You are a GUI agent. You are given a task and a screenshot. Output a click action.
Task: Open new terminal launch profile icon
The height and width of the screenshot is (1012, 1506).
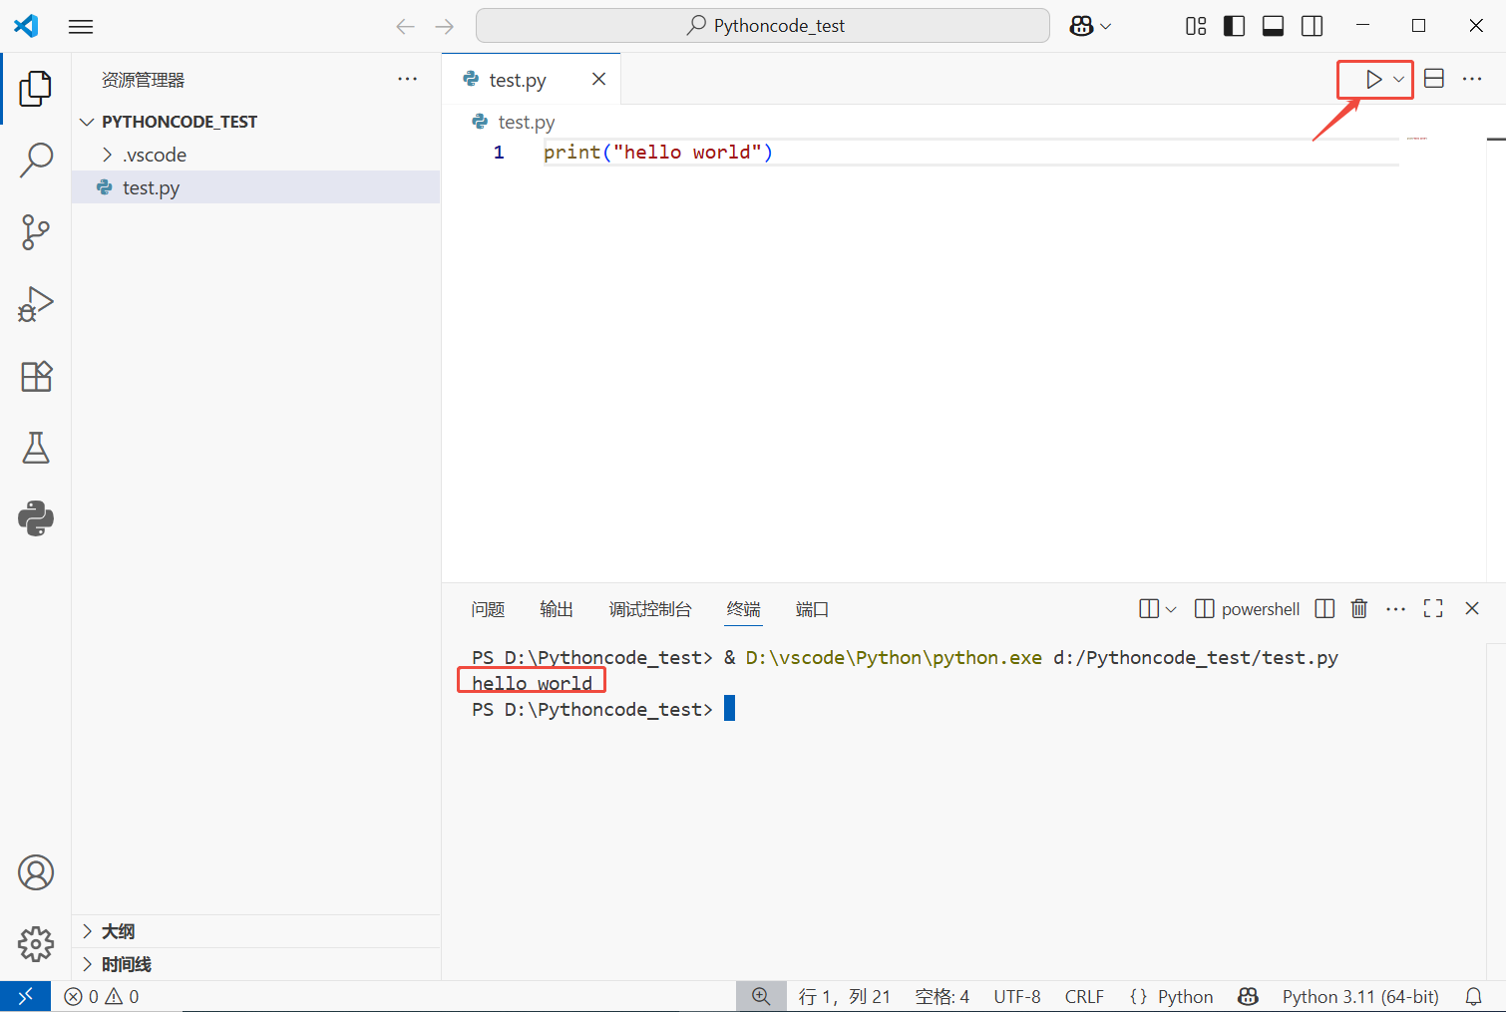(x=1149, y=609)
